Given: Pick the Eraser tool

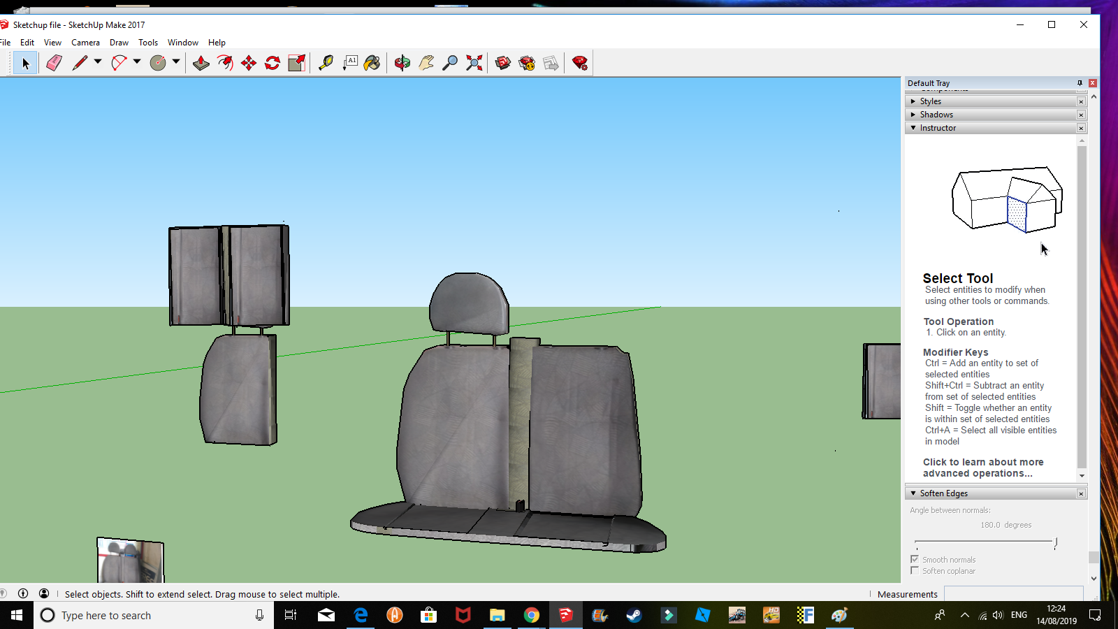Looking at the screenshot, I should pyautogui.click(x=54, y=63).
